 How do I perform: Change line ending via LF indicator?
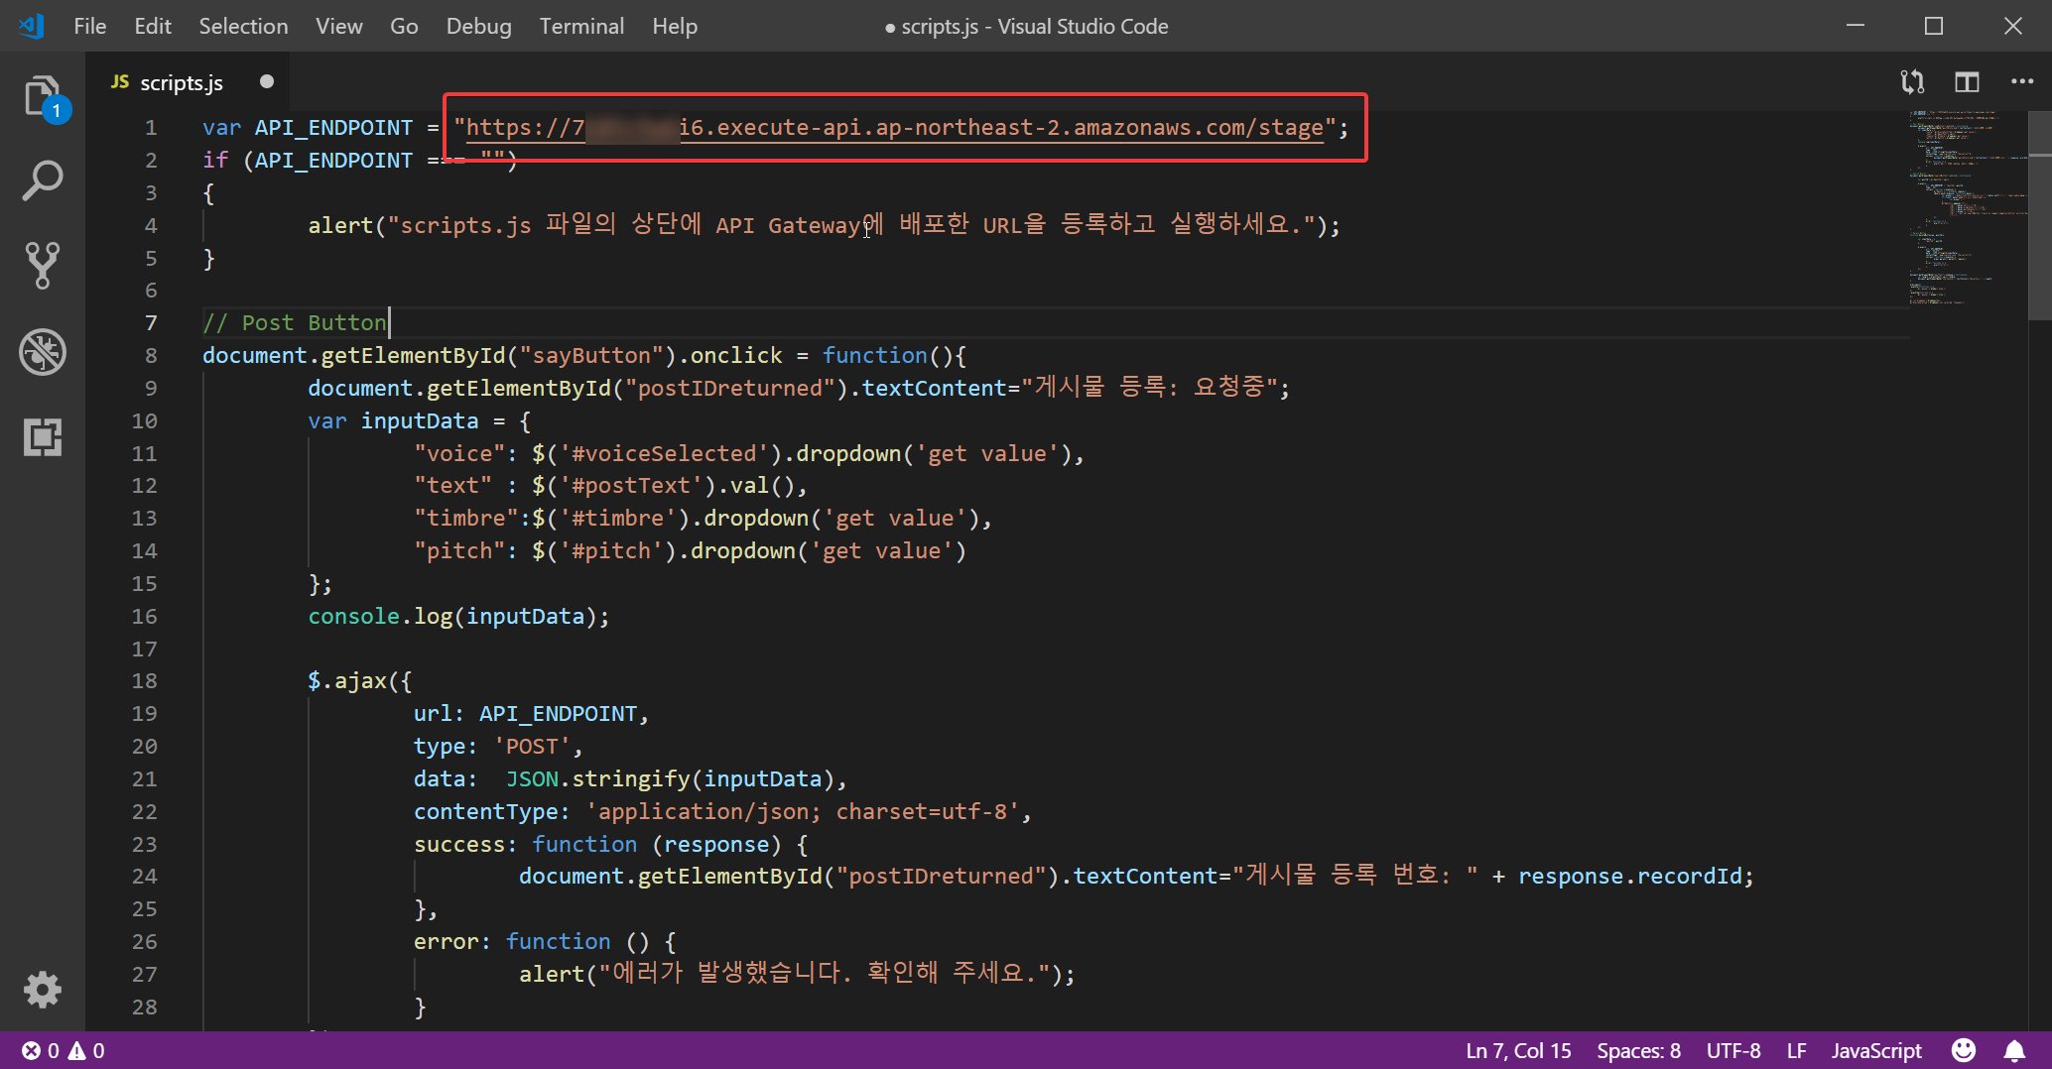1796,1050
